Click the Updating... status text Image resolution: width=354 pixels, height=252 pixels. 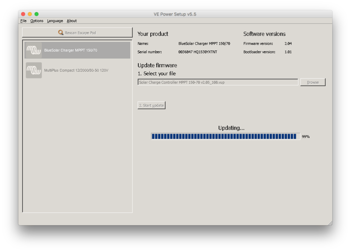pos(231,128)
